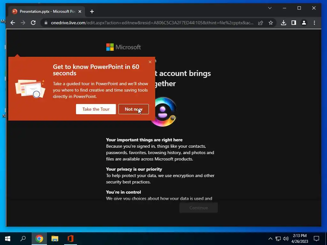Image resolution: width=327 pixels, height=245 pixels.
Task: Close the Presentation.pptx tab
Action: click(x=80, y=11)
